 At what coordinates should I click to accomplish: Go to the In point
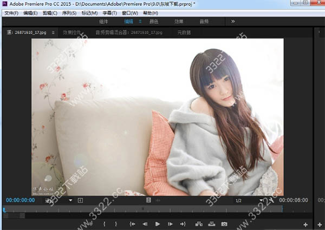[x=133, y=224]
